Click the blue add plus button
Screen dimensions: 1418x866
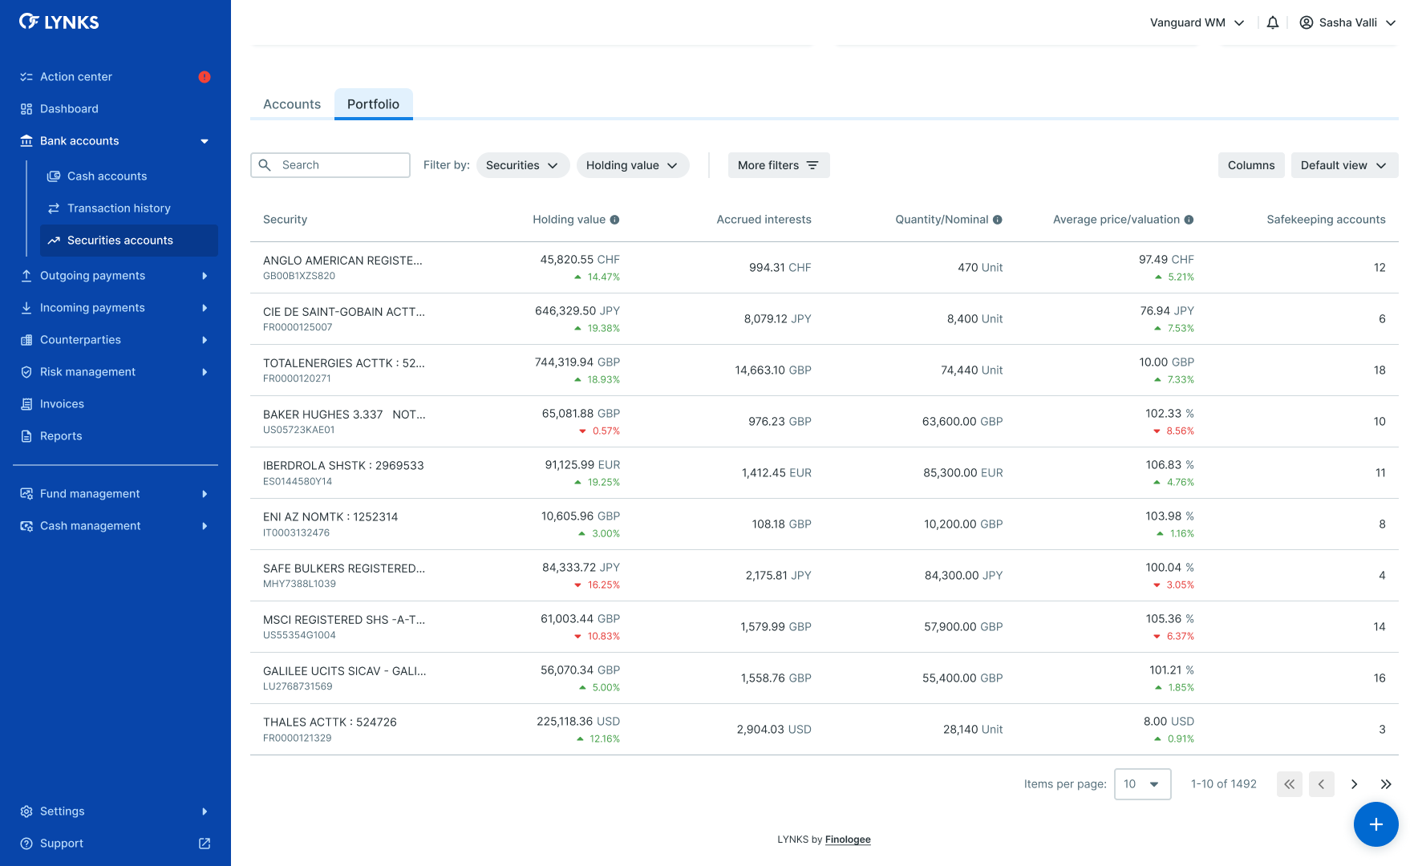[x=1376, y=824]
